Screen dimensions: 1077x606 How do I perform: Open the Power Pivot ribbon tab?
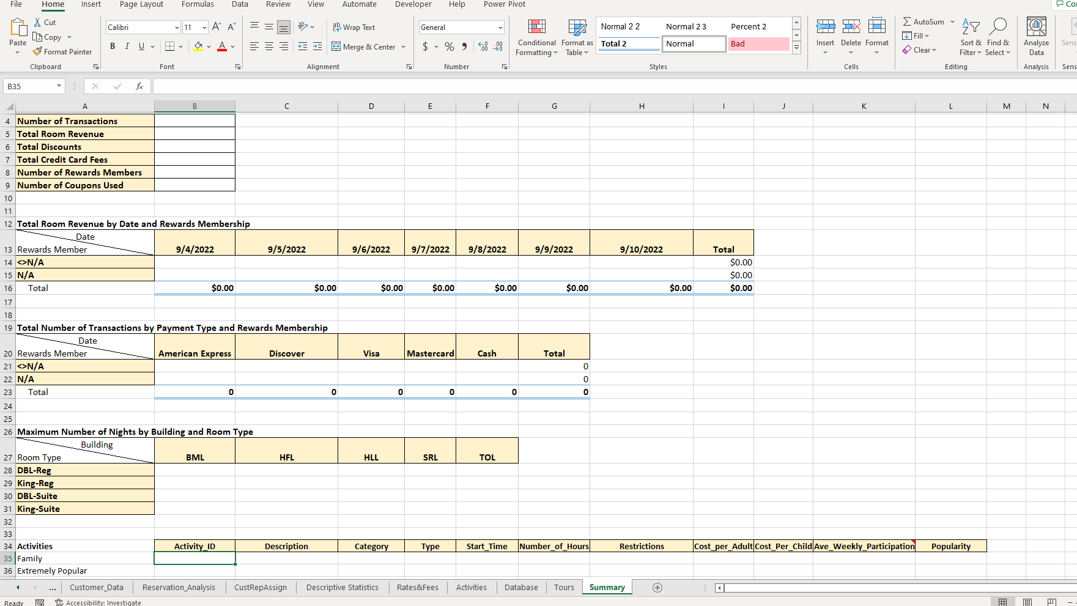(x=505, y=4)
